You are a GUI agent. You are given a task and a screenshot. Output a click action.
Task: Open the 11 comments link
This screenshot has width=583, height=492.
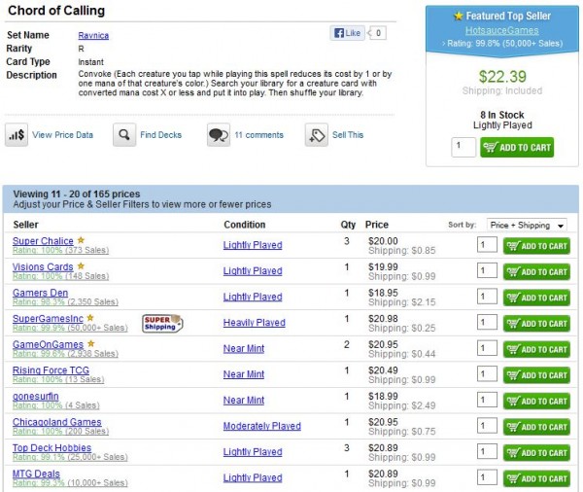coord(258,135)
